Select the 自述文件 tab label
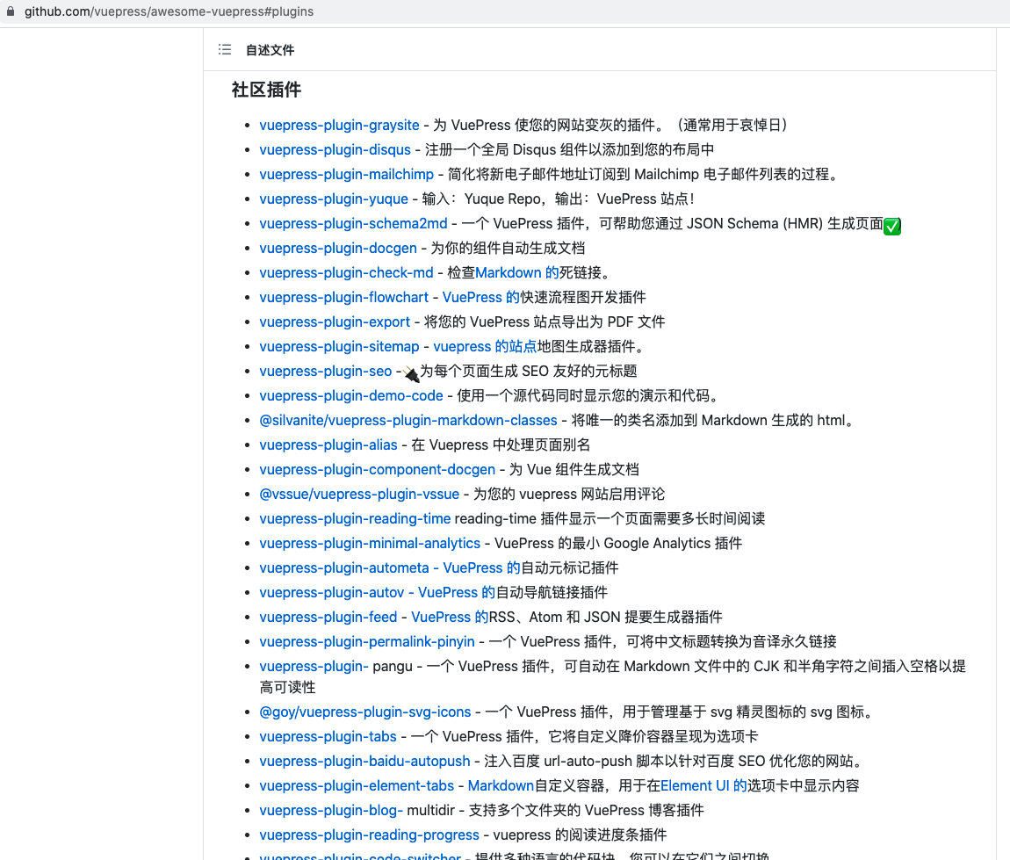 (x=270, y=50)
